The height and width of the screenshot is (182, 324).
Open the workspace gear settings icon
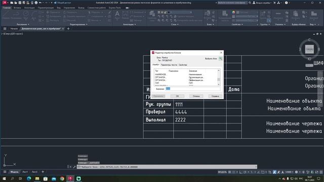[x=296, y=172]
